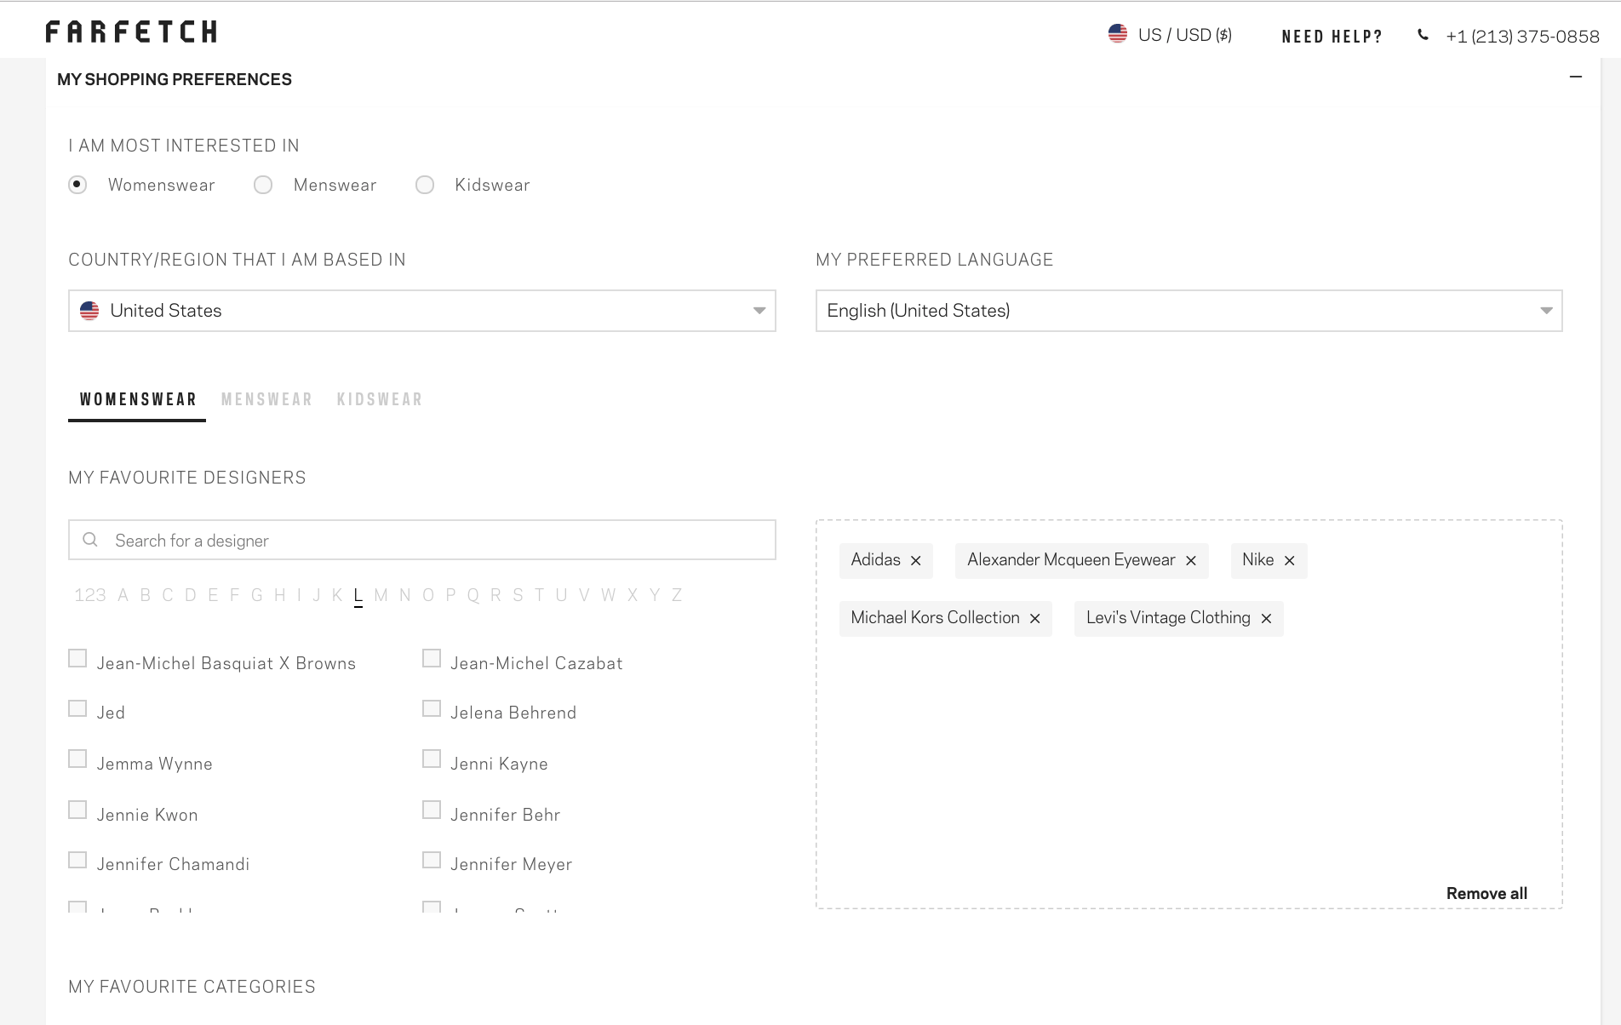
Task: Check the Jennie Kwon checkbox
Action: (77, 810)
